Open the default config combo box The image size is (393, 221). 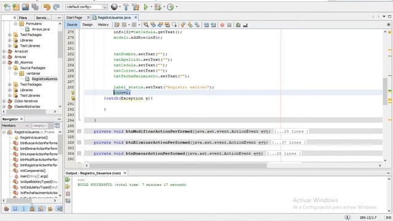(x=87, y=7)
